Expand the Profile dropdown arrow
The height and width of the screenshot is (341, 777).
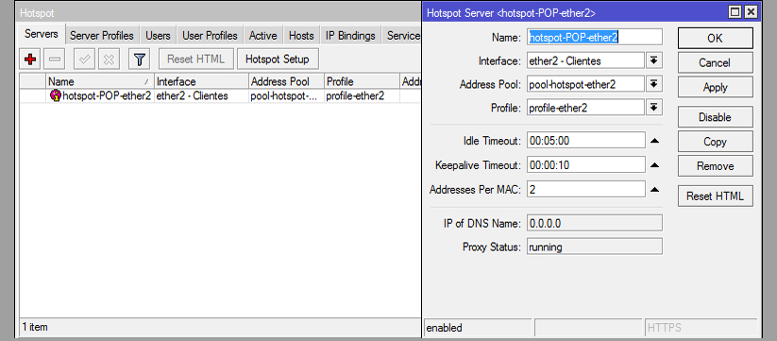point(654,107)
